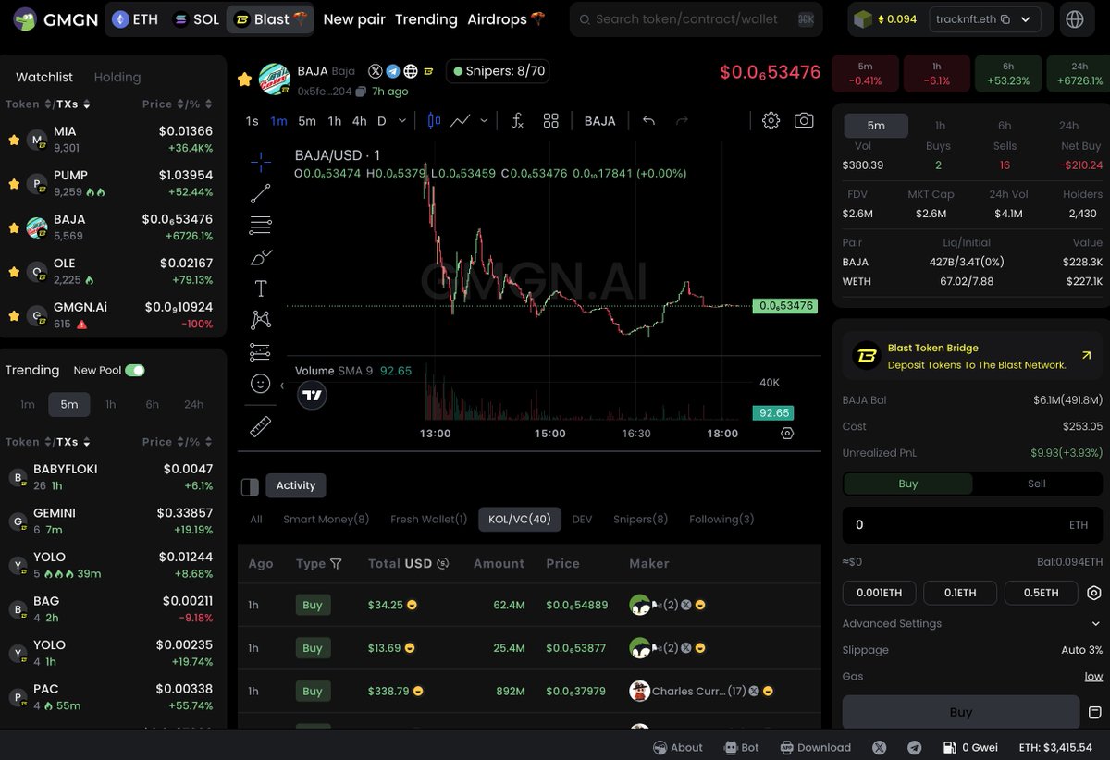The width and height of the screenshot is (1110, 760).
Task: Pick the pattern drawing tool
Action: pyautogui.click(x=261, y=320)
